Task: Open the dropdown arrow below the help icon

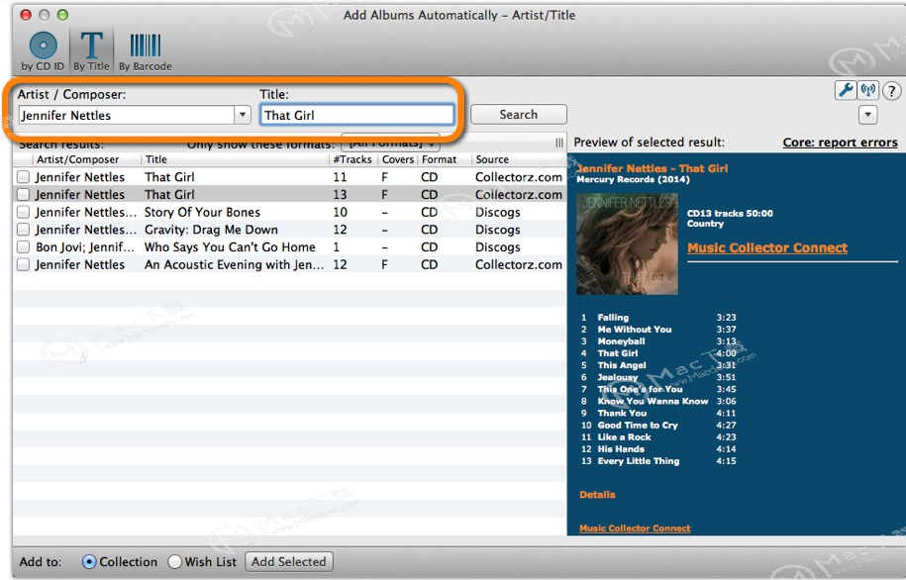Action: pos(867,115)
